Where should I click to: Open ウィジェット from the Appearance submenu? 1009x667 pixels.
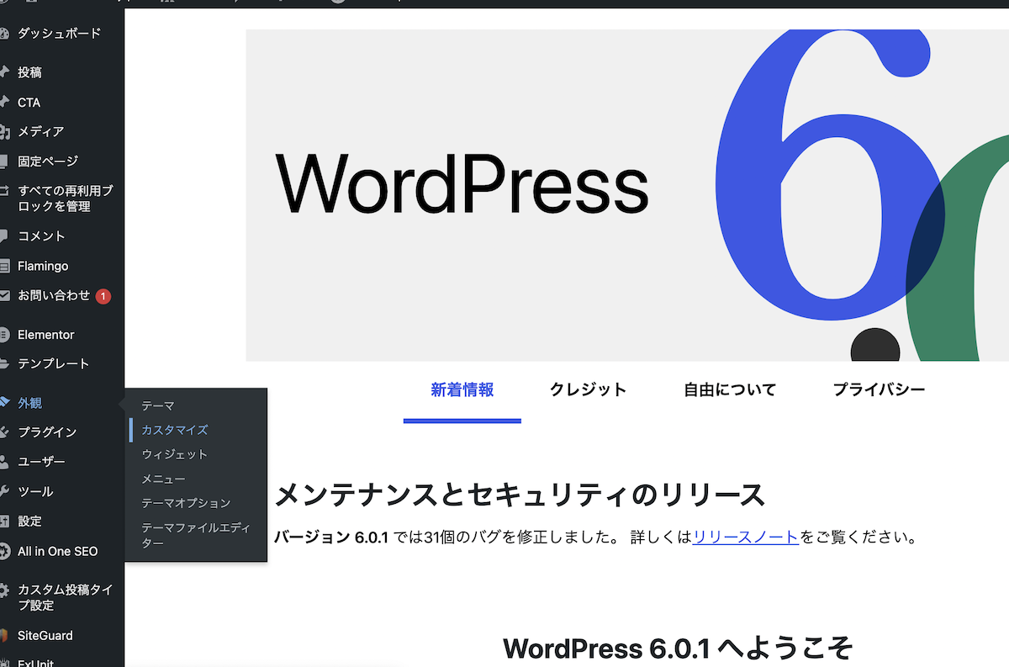(x=174, y=454)
